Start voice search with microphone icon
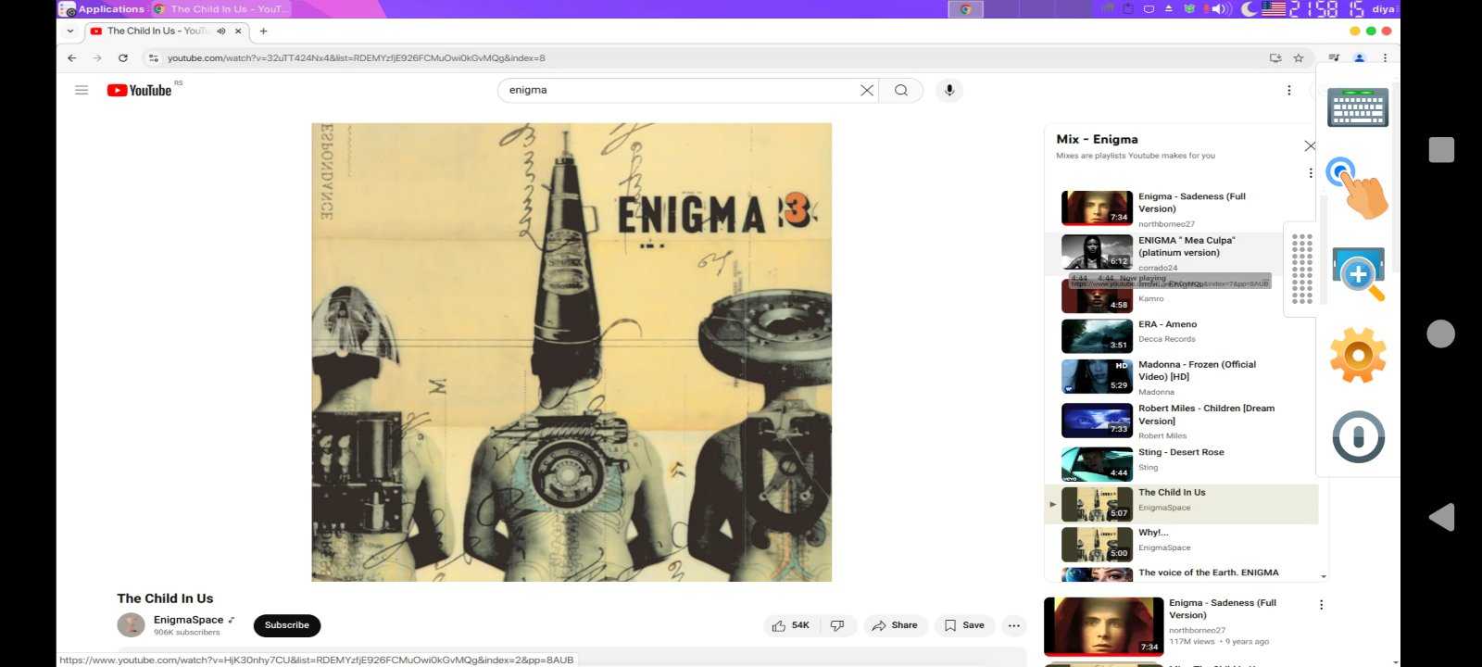Viewport: 1482px width, 667px height. [949, 90]
